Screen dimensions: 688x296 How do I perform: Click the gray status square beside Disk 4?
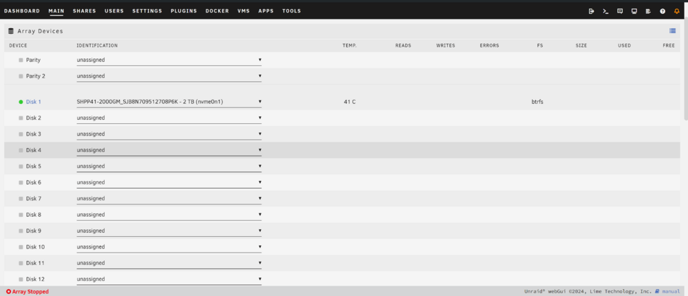[21, 150]
